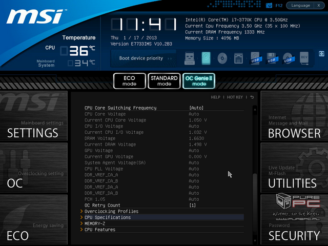Select the floppy disk boot device icon
This screenshot has height=246, width=328.
[x=238, y=58]
